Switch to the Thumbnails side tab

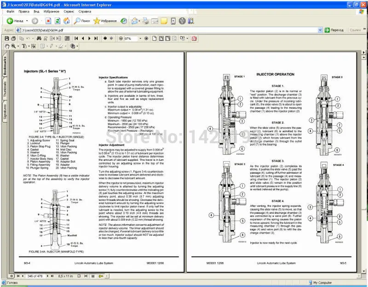pos(4,85)
